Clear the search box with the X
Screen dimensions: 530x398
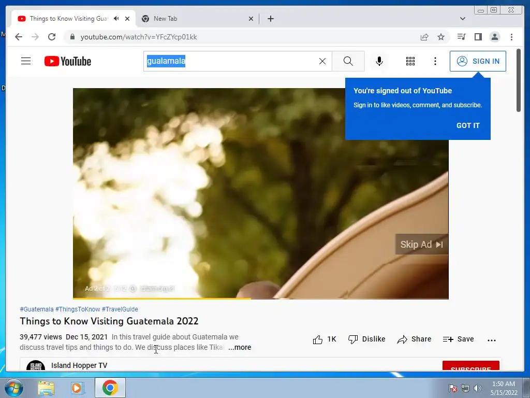(x=322, y=61)
